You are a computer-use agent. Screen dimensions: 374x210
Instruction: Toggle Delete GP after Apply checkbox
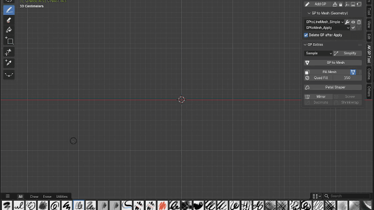tap(306, 35)
